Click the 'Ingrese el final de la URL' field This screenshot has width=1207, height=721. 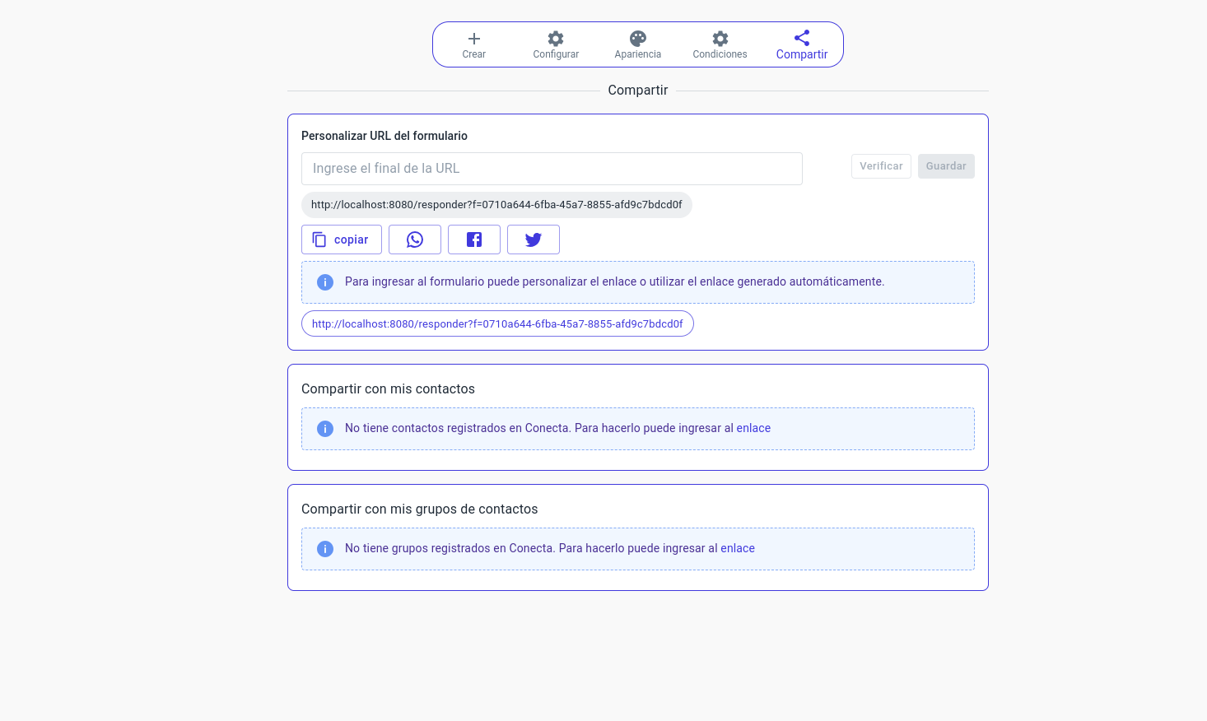552,169
